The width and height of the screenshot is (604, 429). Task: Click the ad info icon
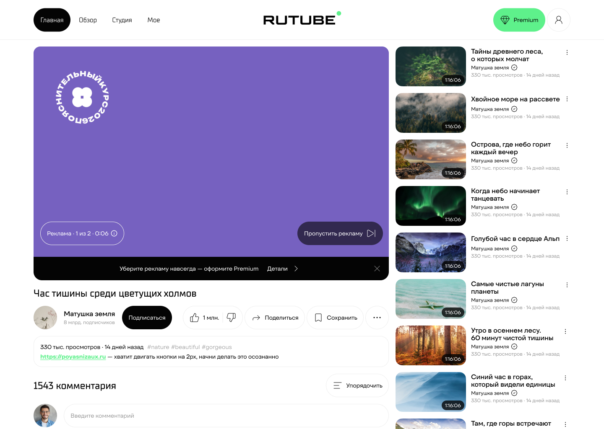pyautogui.click(x=114, y=233)
